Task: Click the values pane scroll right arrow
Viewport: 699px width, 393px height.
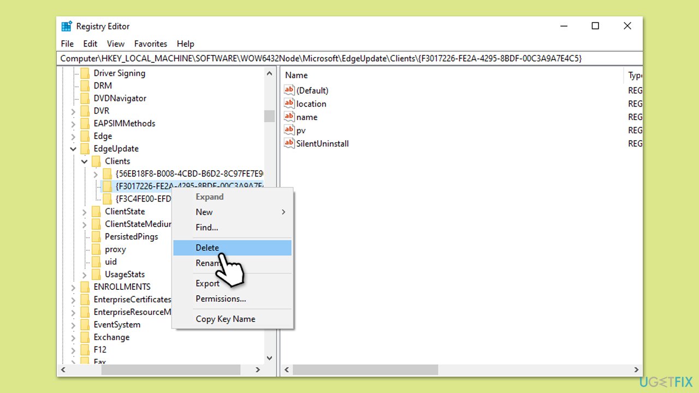Action: pyautogui.click(x=637, y=370)
